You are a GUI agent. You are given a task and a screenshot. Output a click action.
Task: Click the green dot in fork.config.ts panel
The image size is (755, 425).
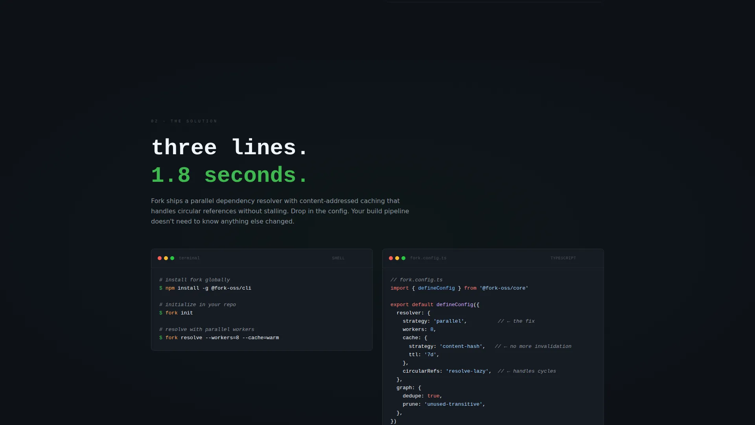[x=403, y=258]
